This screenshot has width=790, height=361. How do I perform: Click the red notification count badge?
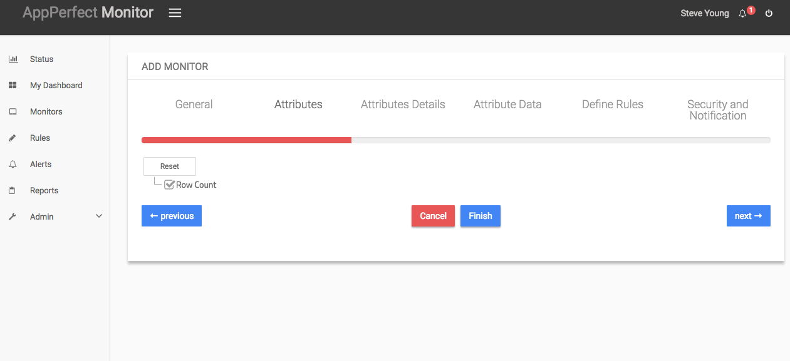[751, 10]
